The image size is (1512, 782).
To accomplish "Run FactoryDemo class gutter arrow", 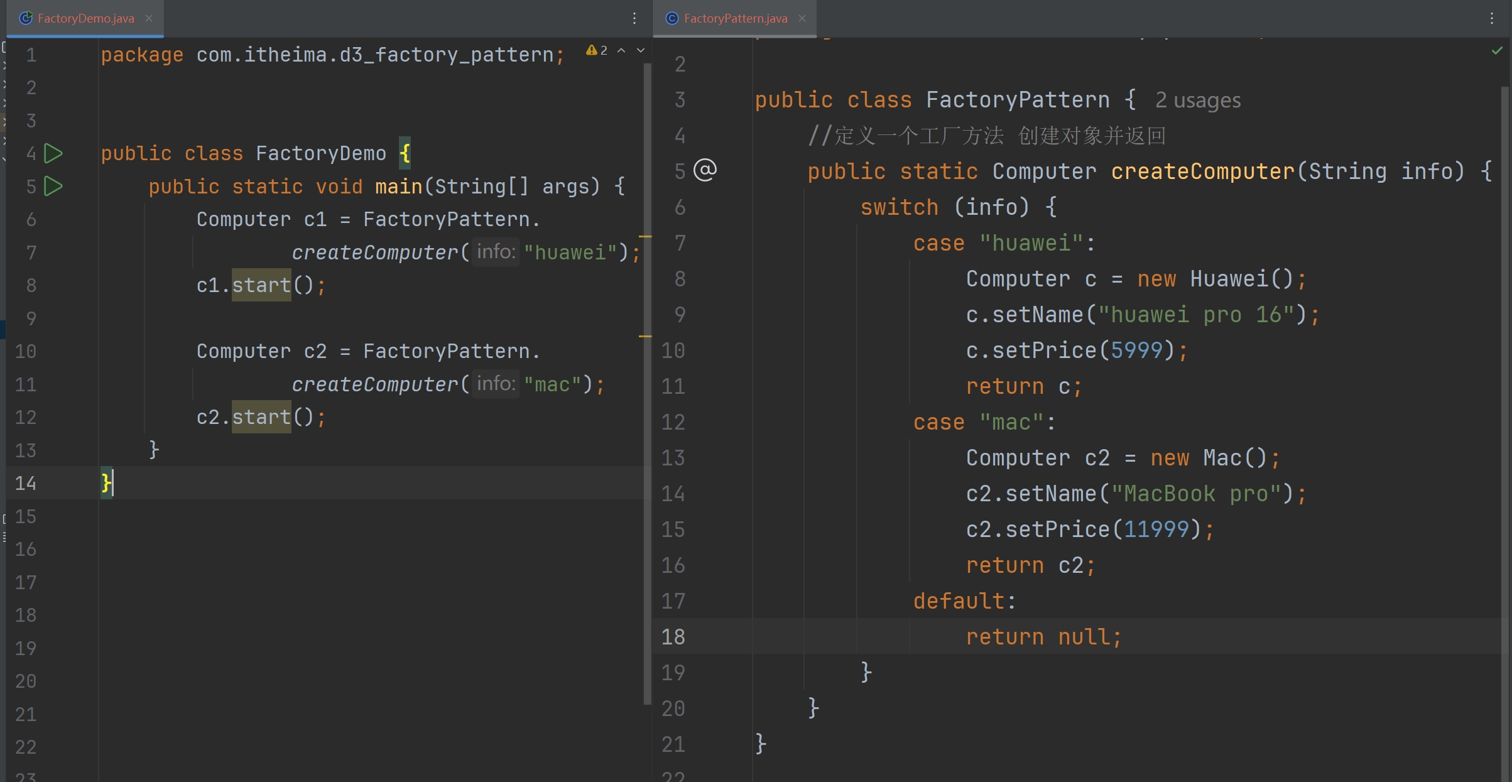I will 53,153.
